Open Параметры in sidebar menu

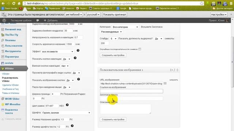coord(12,57)
